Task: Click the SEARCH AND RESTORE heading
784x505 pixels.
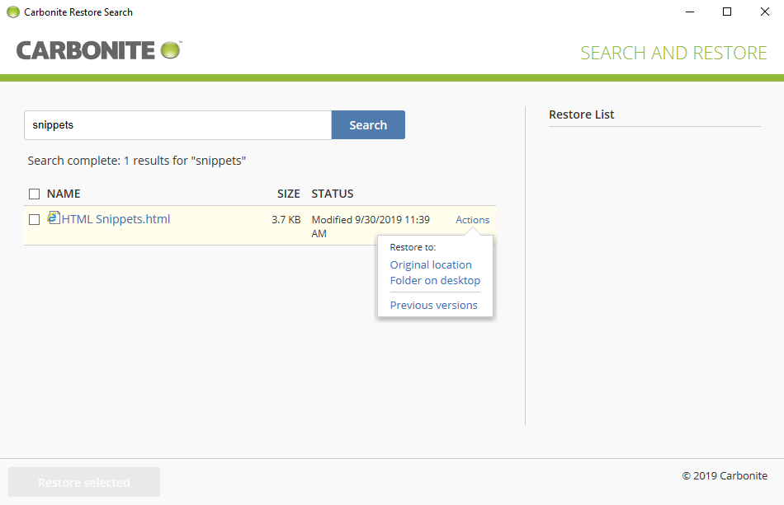Action: point(674,53)
